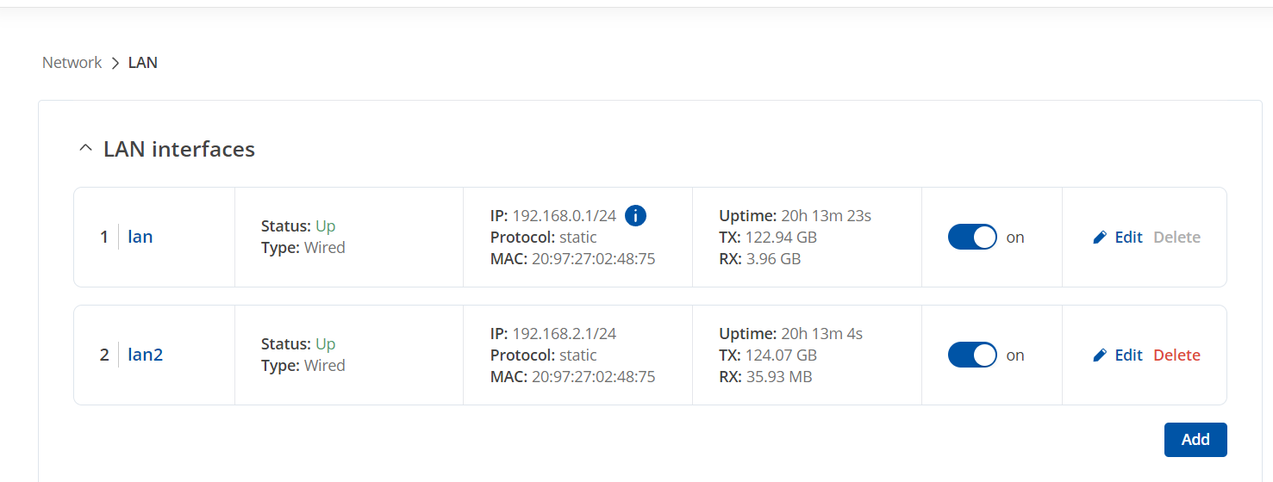The height and width of the screenshot is (482, 1273).
Task: Click the lan2 IP address 192.168.2.1/24
Action: pos(565,334)
